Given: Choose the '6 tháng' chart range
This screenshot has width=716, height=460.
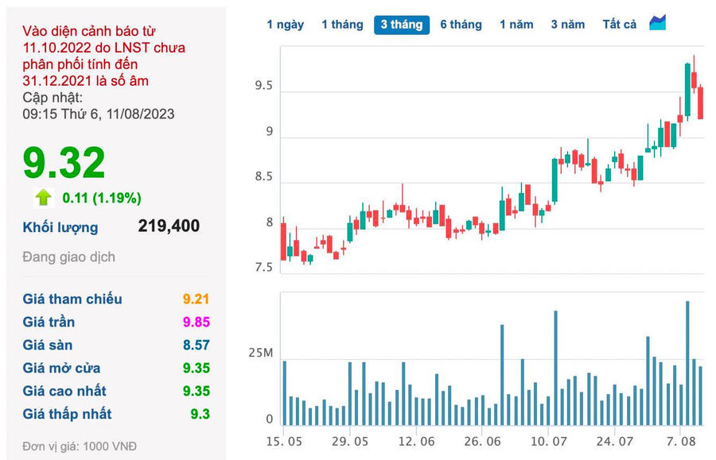Looking at the screenshot, I should (461, 25).
